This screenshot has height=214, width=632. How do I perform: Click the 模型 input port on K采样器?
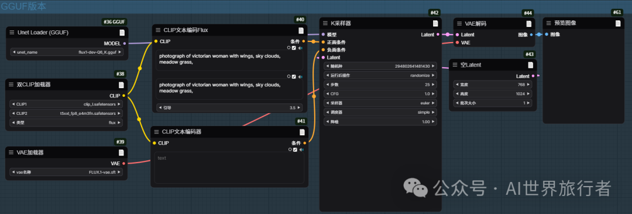pyautogui.click(x=323, y=34)
